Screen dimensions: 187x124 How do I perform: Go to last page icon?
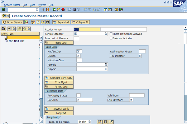(98, 10)
